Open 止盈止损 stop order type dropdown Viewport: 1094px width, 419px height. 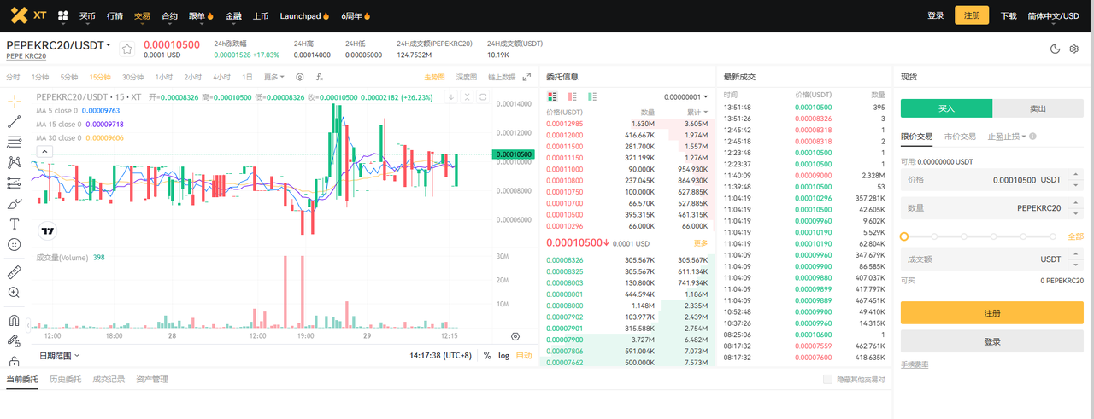pyautogui.click(x=1007, y=137)
